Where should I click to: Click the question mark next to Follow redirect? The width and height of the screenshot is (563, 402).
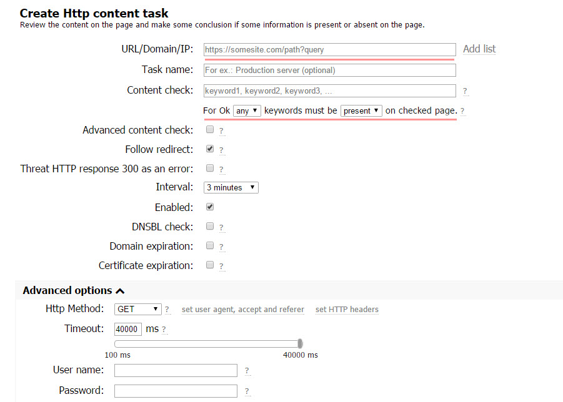coord(222,150)
